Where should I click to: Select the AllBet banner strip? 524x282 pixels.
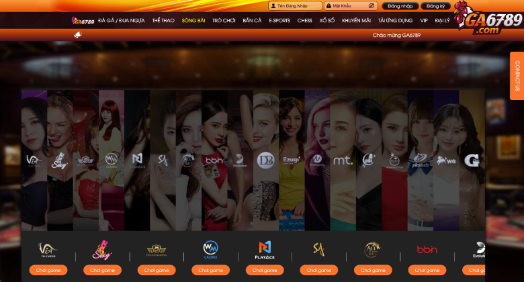click(189, 160)
